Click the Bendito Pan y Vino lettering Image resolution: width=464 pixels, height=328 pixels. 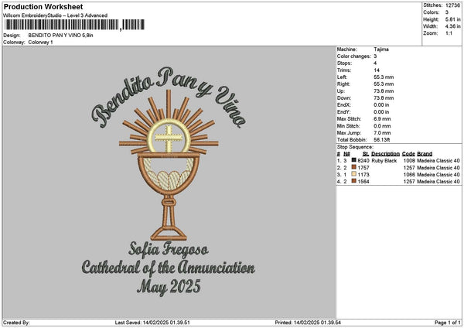(x=169, y=97)
